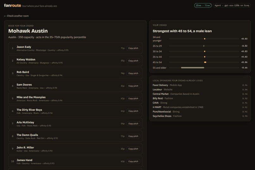The width and height of the screenshot is (255, 170).
Task: Click the Strongest with 45 to 54 heading
Action: (182, 31)
